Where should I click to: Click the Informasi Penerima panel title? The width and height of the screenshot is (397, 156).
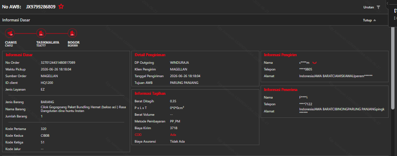click(x=281, y=90)
